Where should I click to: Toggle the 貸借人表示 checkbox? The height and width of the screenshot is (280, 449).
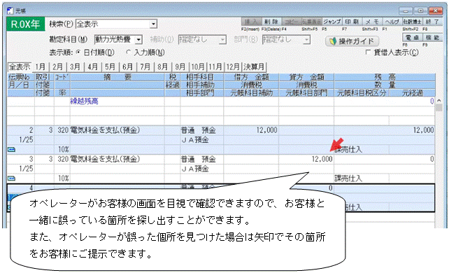tap(369, 52)
